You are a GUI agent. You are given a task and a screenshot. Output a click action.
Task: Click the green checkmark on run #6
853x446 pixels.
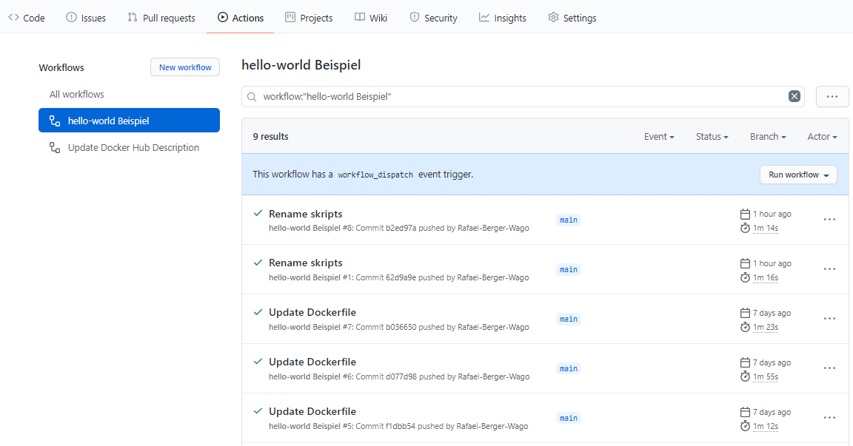tap(258, 362)
